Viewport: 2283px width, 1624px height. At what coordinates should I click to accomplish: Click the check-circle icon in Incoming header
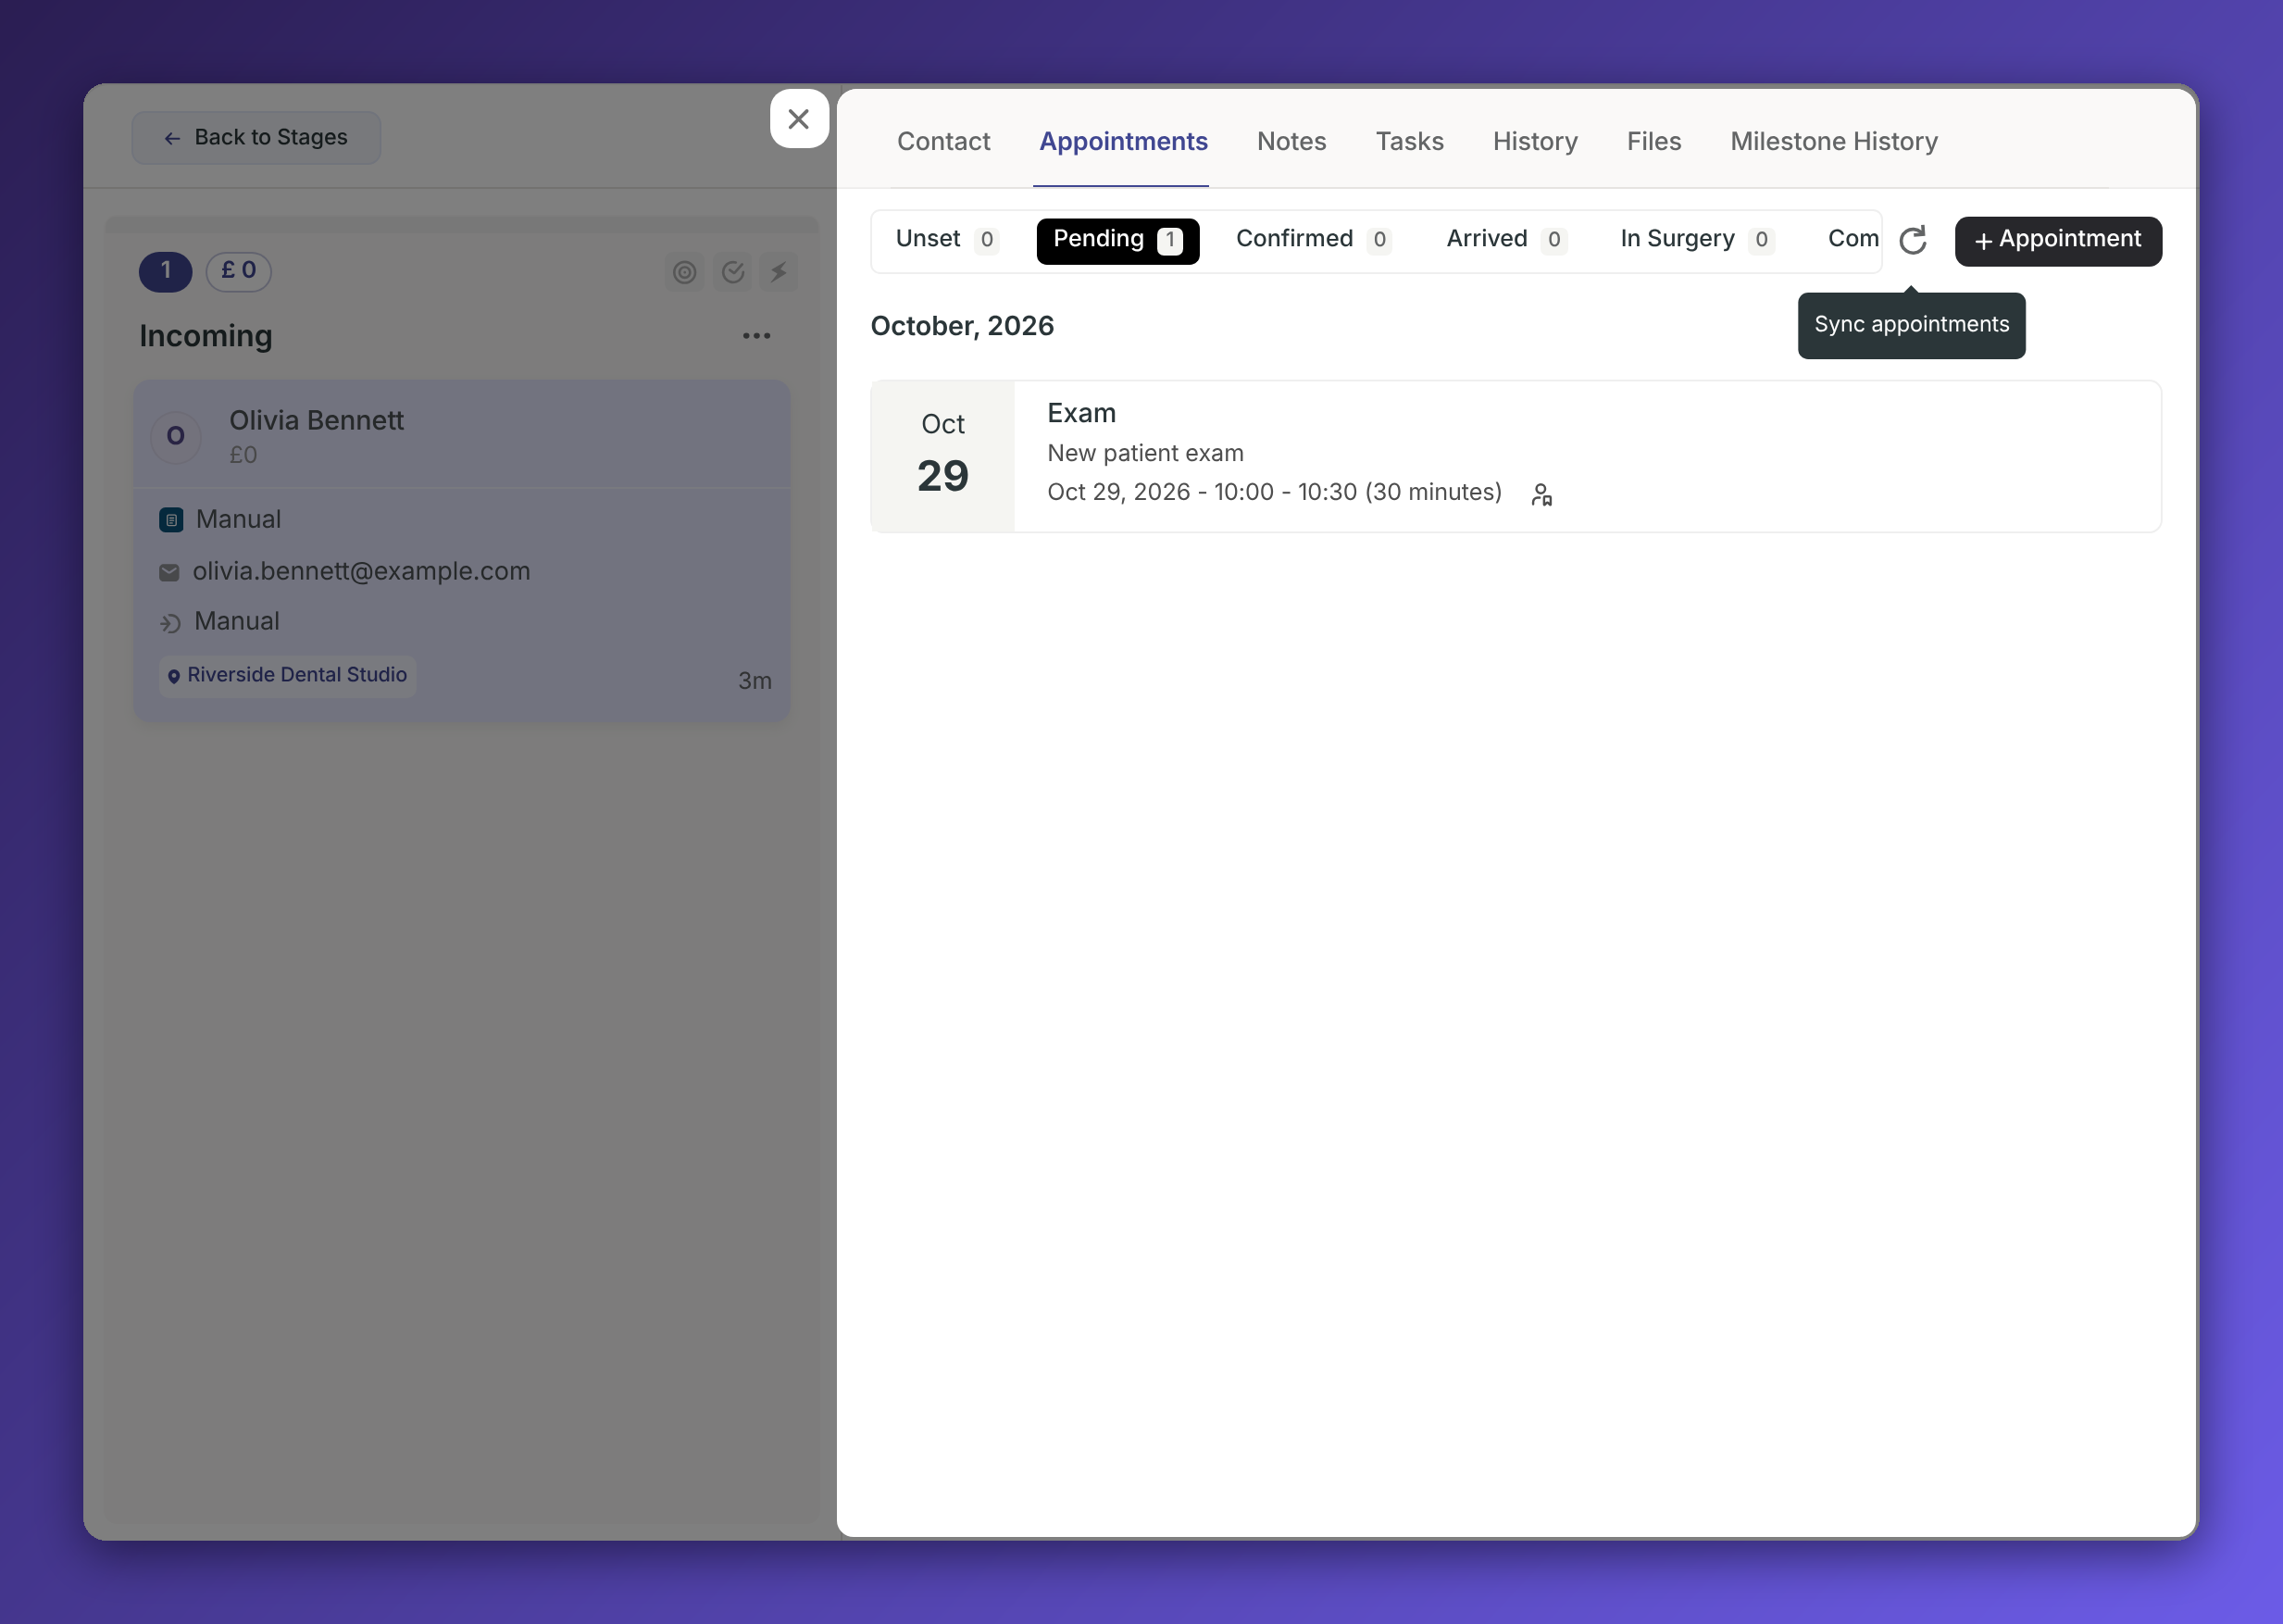[x=733, y=272]
